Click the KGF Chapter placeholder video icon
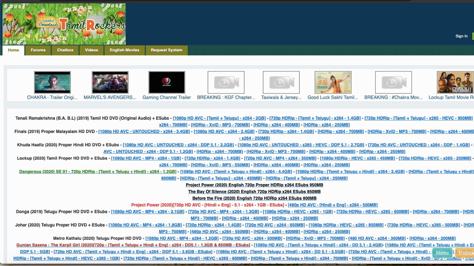The height and width of the screenshot is (266, 474). click(226, 82)
